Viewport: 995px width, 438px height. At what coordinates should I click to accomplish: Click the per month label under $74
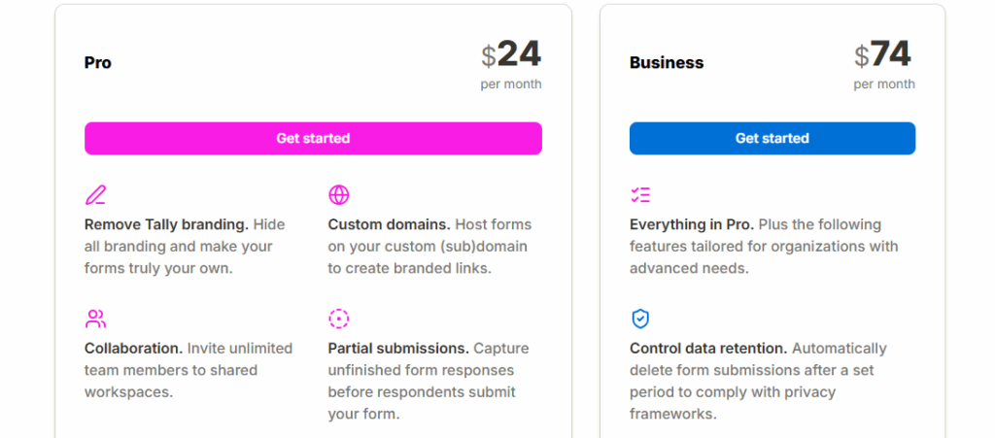click(884, 84)
